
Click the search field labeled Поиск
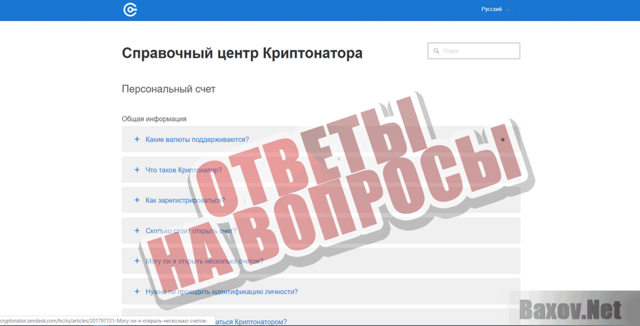[474, 51]
